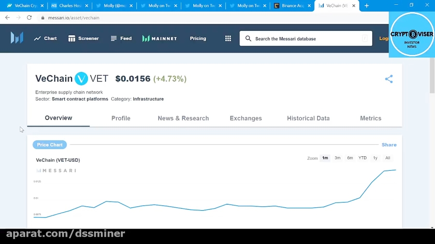Switch to the Charles Hos browser tab

coord(69,5)
